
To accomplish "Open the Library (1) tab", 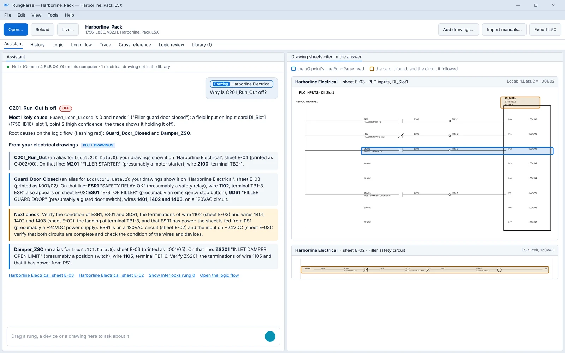I will (x=202, y=45).
